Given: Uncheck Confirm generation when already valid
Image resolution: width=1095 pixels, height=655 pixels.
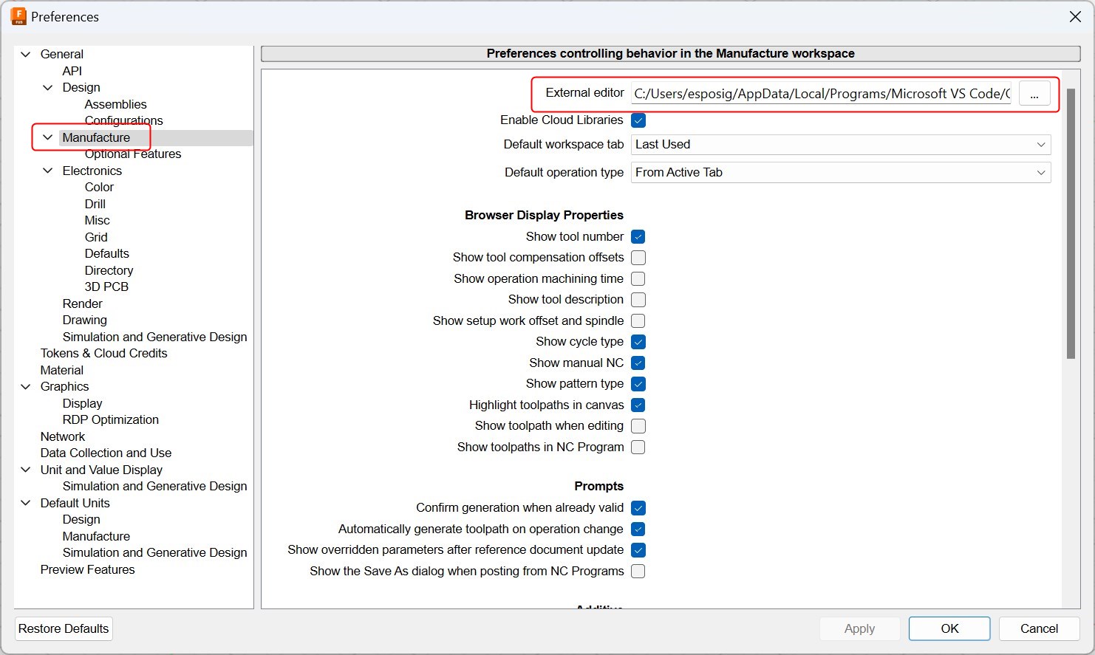Looking at the screenshot, I should 638,508.
